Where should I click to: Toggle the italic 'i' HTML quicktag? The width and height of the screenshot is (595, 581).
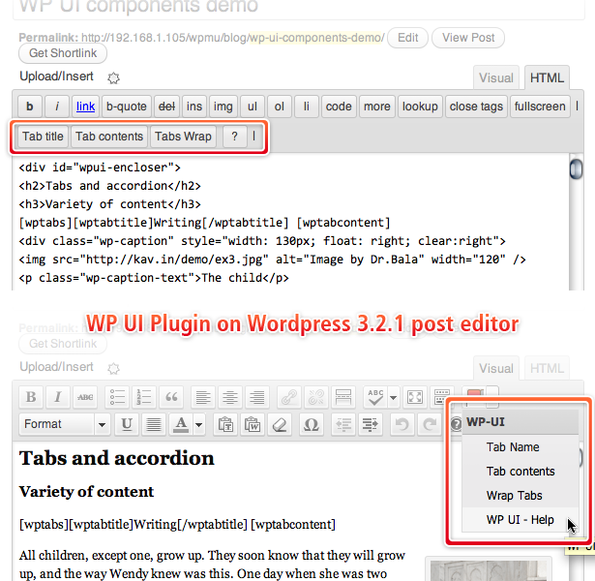click(x=57, y=107)
